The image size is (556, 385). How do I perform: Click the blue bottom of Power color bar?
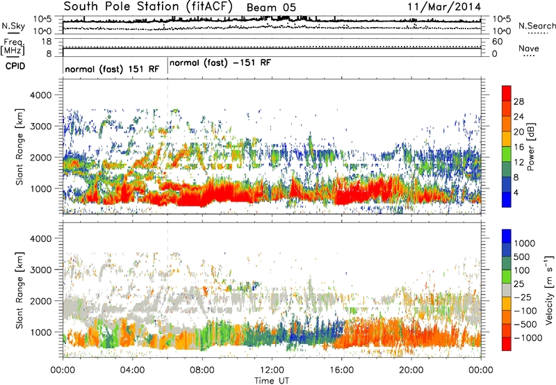[507, 199]
